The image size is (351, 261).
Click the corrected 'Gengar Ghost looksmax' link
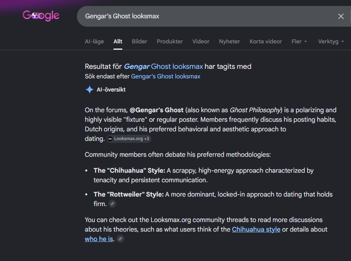pyautogui.click(x=163, y=66)
